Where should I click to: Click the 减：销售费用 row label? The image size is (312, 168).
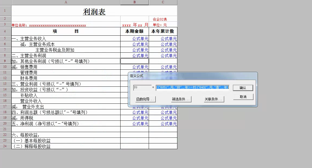[x=66, y=67]
